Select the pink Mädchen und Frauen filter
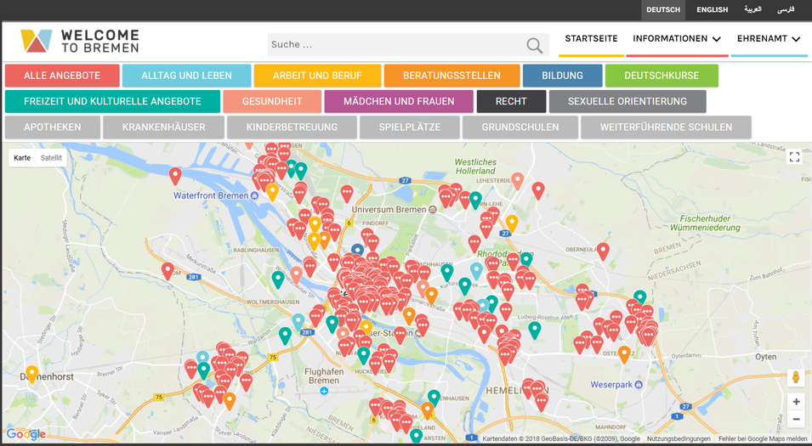The image size is (812, 446). tap(397, 102)
